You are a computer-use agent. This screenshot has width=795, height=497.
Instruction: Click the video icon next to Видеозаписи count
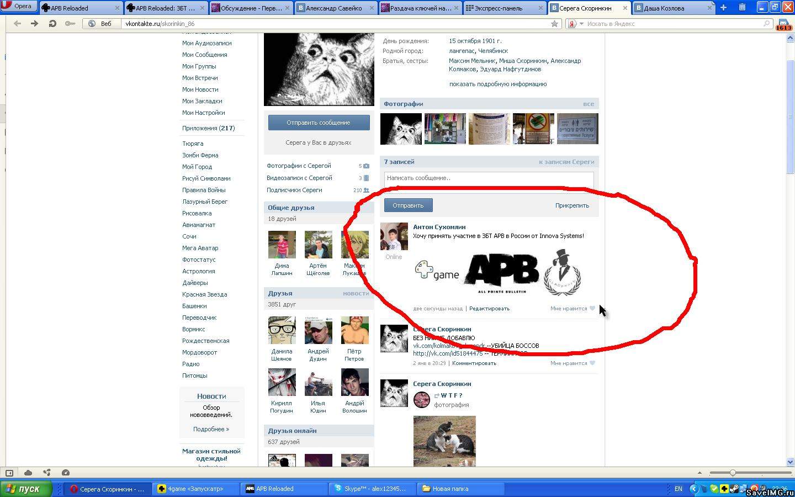click(366, 178)
